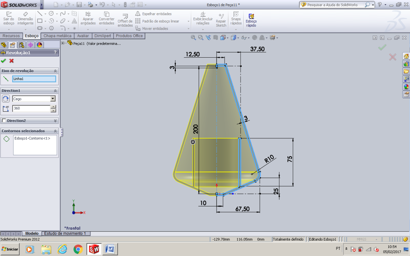Click the Repair Sketch tool
Image resolution: width=410 pixels, height=256 pixels.
pos(221,20)
